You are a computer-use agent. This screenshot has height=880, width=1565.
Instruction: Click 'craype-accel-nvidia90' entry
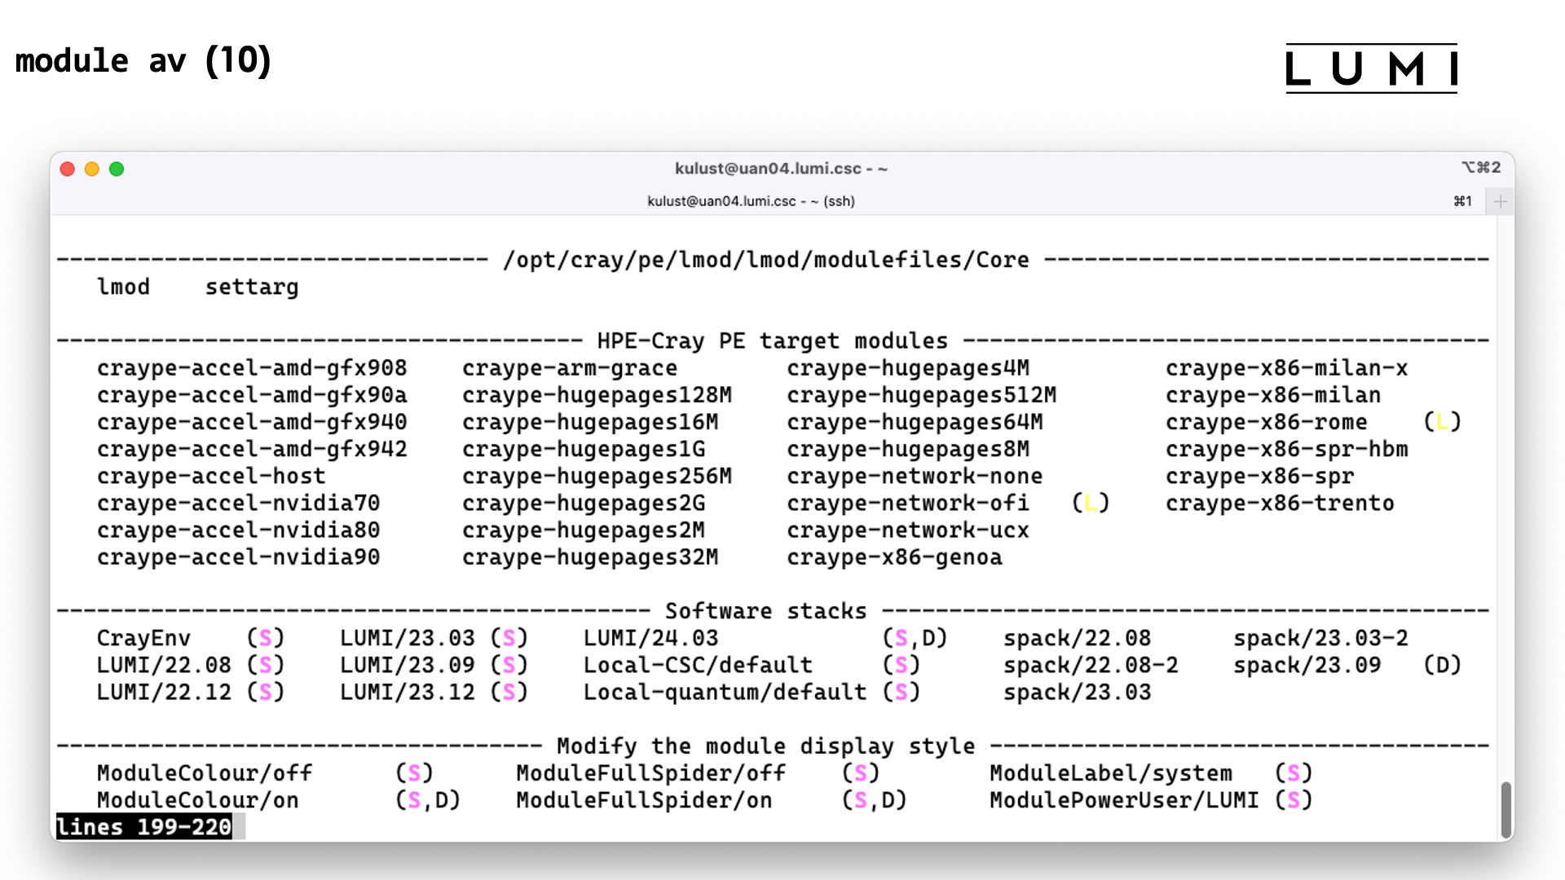tap(238, 557)
